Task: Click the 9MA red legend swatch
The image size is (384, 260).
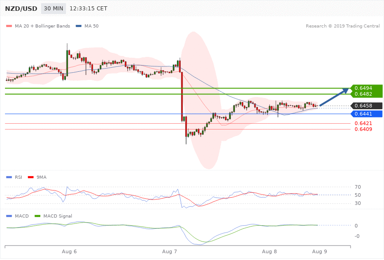Action: pyautogui.click(x=31, y=177)
